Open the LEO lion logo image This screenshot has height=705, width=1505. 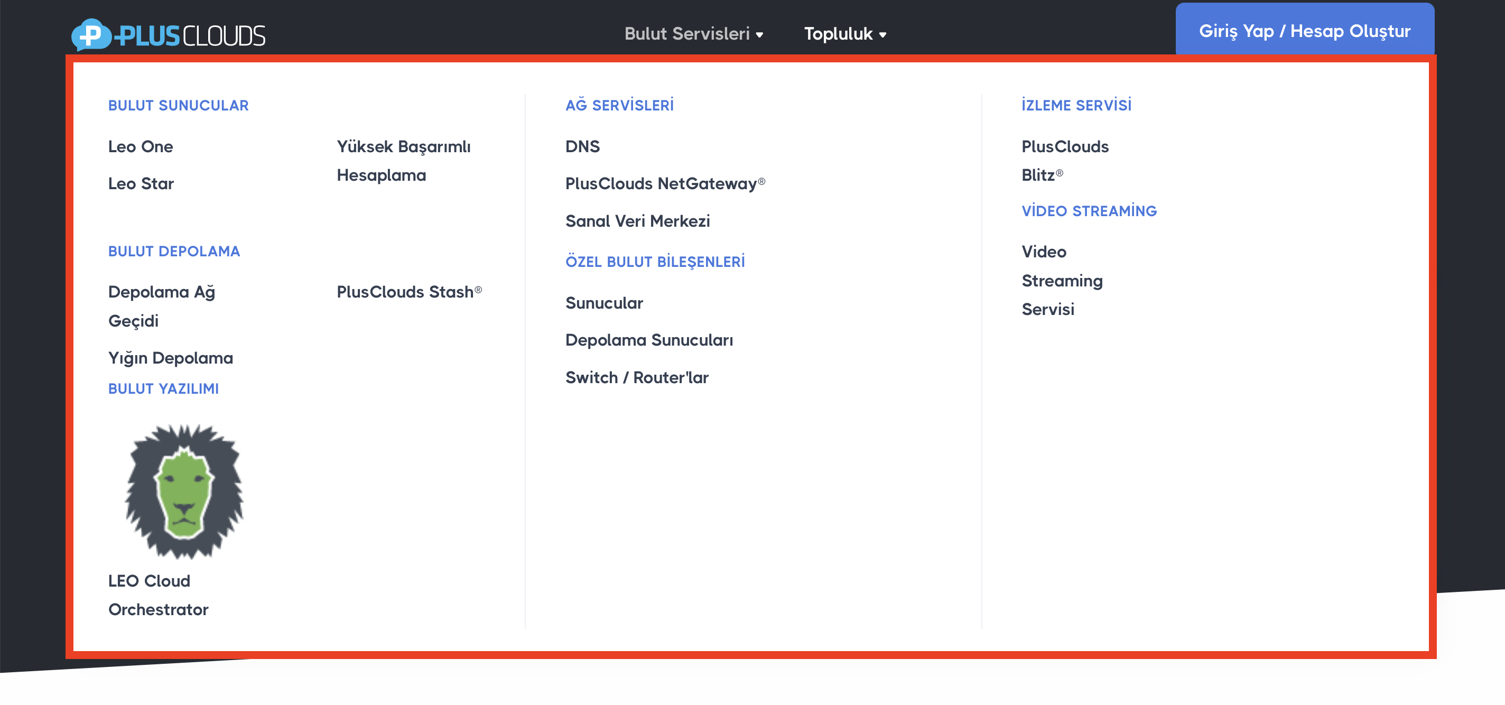184,491
